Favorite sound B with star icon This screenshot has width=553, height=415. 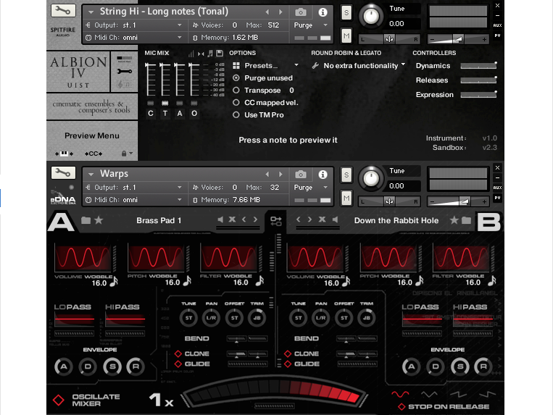(454, 220)
